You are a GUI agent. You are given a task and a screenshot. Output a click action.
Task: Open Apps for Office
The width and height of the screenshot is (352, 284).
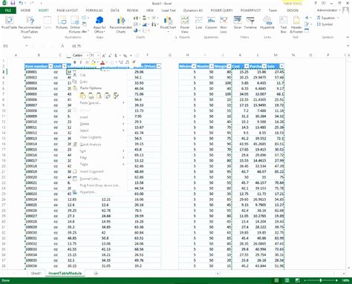pyautogui.click(x=100, y=24)
